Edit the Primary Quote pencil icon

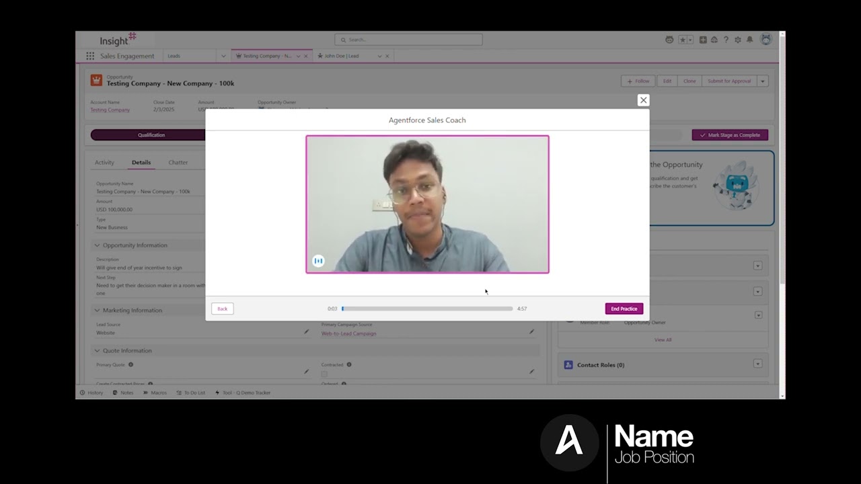pos(307,371)
